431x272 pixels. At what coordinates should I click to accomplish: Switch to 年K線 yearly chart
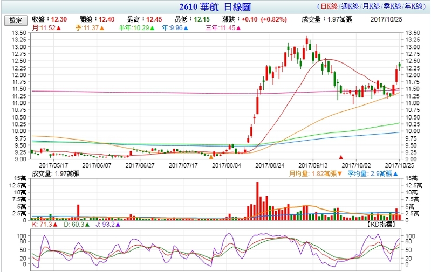(413, 6)
